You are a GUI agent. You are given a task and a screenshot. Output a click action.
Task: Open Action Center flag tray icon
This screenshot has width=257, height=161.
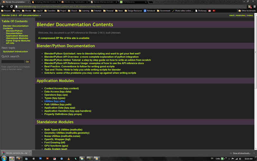pos(233,159)
